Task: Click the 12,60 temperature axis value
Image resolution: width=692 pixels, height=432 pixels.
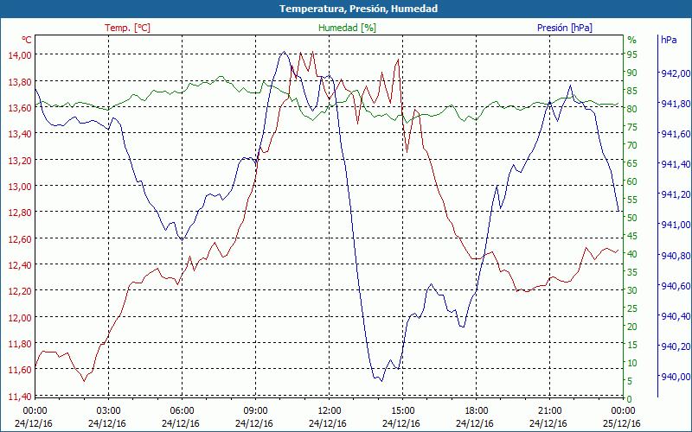Action: coord(20,239)
